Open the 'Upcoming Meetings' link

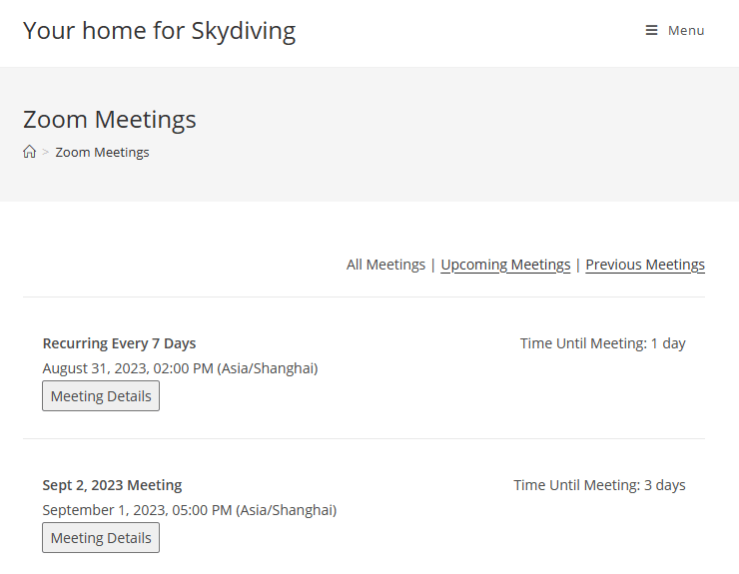[x=505, y=265]
